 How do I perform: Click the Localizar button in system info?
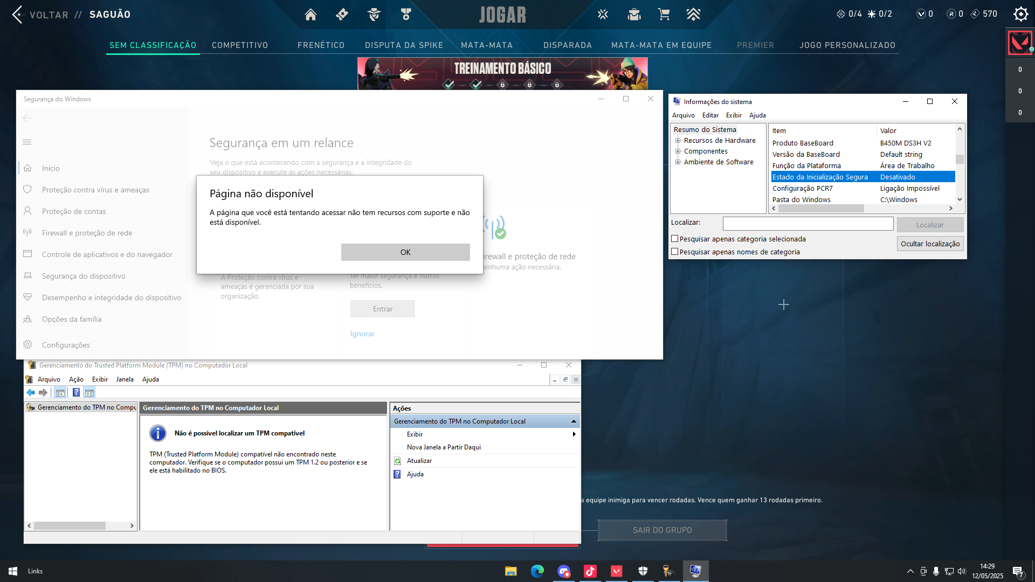[x=930, y=225]
